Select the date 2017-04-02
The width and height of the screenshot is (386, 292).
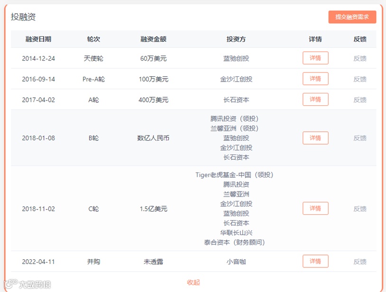point(38,100)
